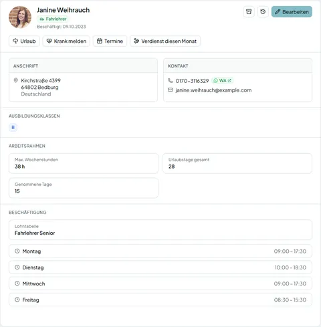This screenshot has width=321, height=327.
Task: Click the location pin icon at Kirchstraße
Action: pyautogui.click(x=16, y=80)
